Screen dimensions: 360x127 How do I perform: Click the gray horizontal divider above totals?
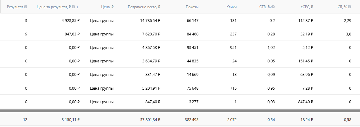point(180,111)
